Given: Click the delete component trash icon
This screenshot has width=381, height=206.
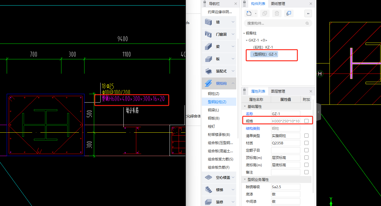Looking at the screenshot, I should (277, 13).
